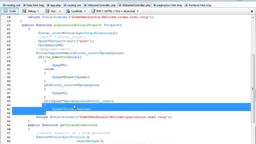The image size is (256, 144).
Task: Click the vertical scrollbar thumb
Action: click(253, 89)
